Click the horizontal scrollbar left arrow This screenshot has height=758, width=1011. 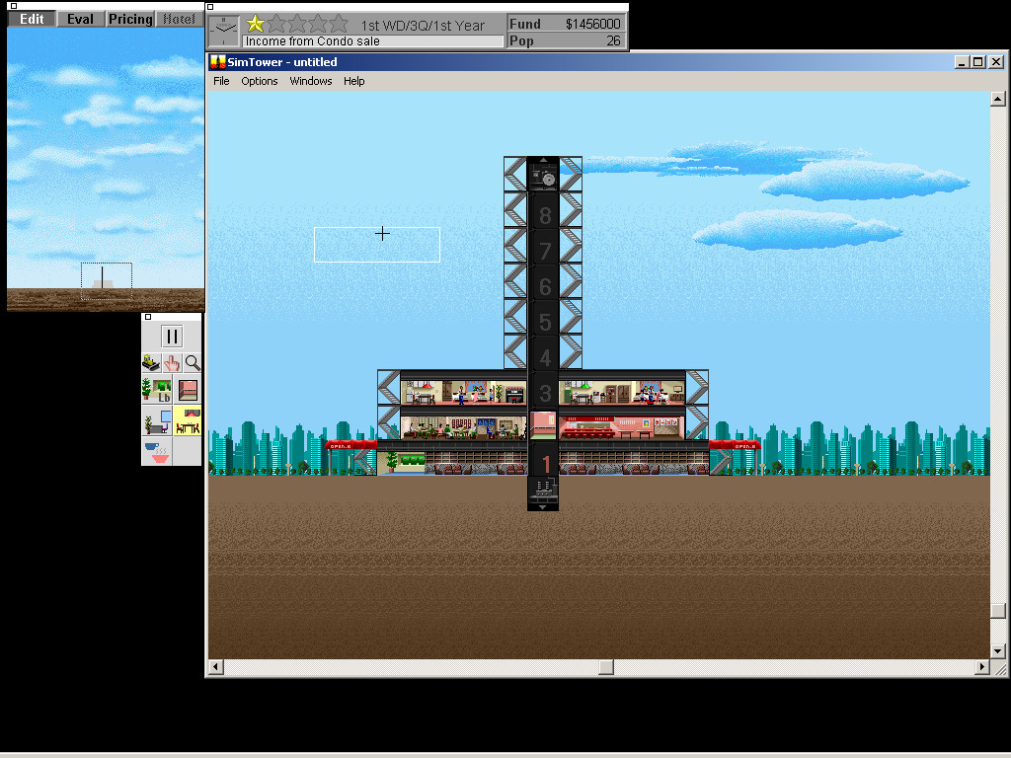(x=216, y=667)
